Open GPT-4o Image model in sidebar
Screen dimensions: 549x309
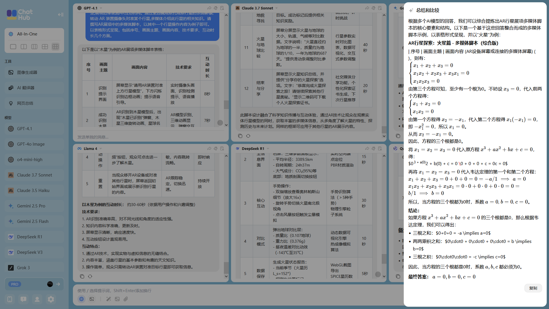coord(34,144)
